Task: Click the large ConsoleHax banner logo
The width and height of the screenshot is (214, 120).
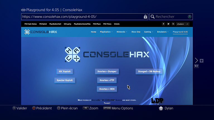Action: click(107, 54)
